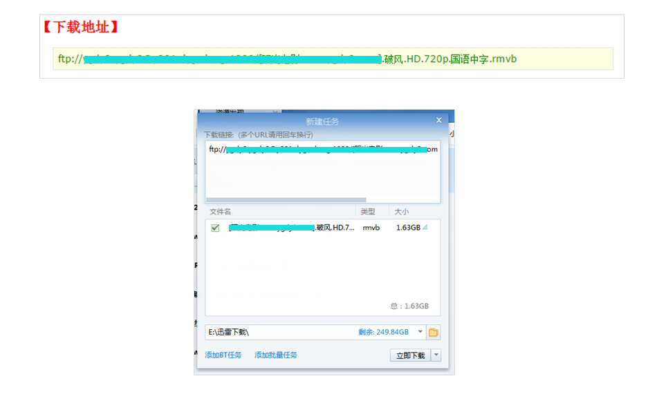Click the 立即下载 button

pyautogui.click(x=411, y=355)
